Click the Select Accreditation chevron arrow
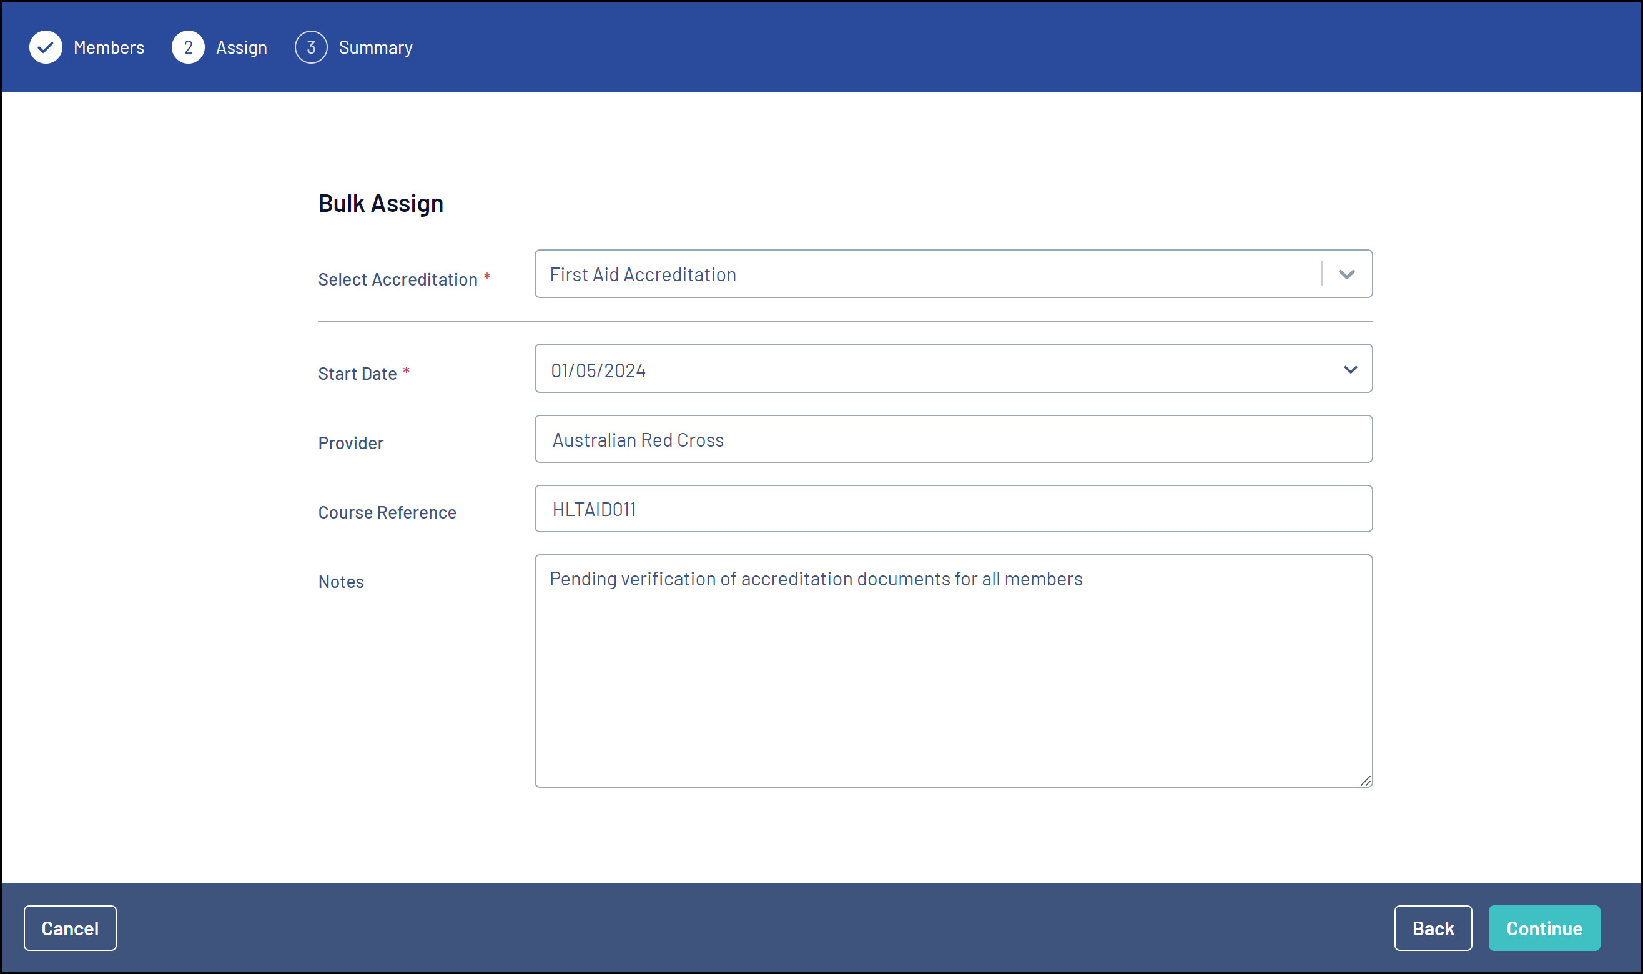 [1346, 274]
